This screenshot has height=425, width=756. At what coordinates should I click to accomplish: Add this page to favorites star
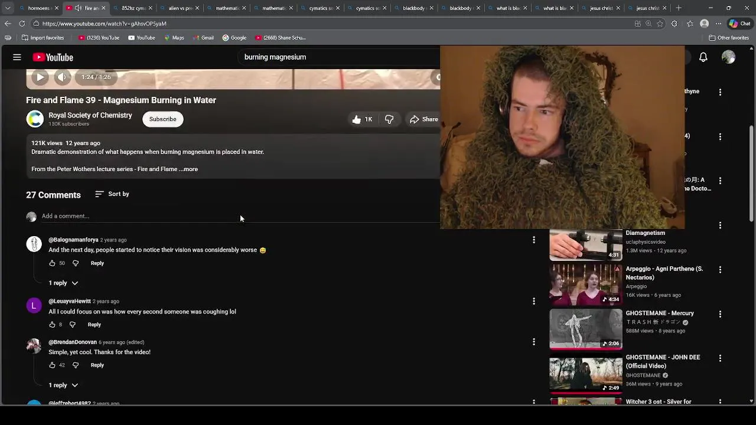[x=660, y=24]
